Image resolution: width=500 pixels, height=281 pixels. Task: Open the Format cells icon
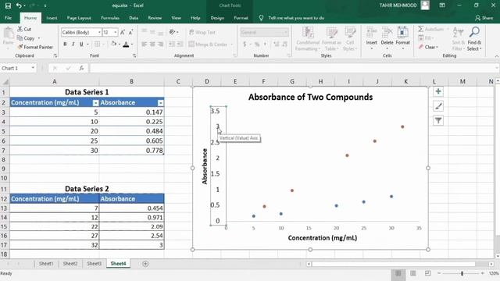pos(402,33)
